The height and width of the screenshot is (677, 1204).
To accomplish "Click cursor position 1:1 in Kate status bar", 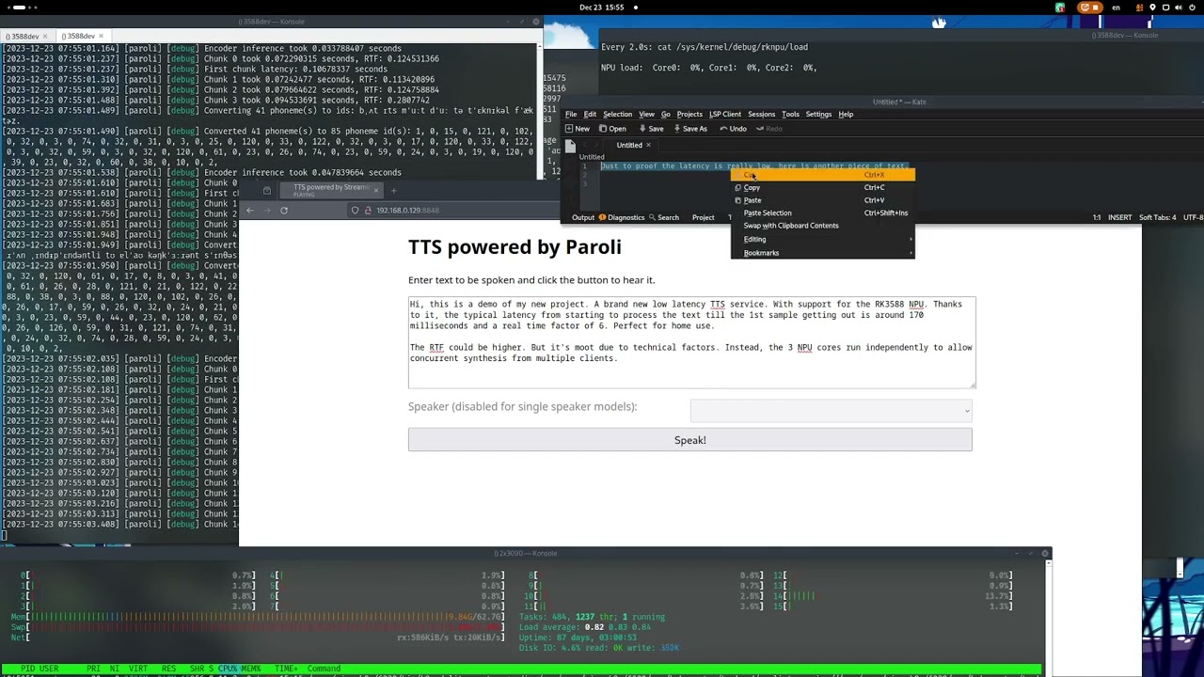I will [1097, 218].
